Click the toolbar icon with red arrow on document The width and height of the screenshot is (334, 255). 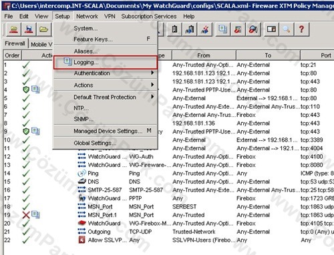(238, 29)
